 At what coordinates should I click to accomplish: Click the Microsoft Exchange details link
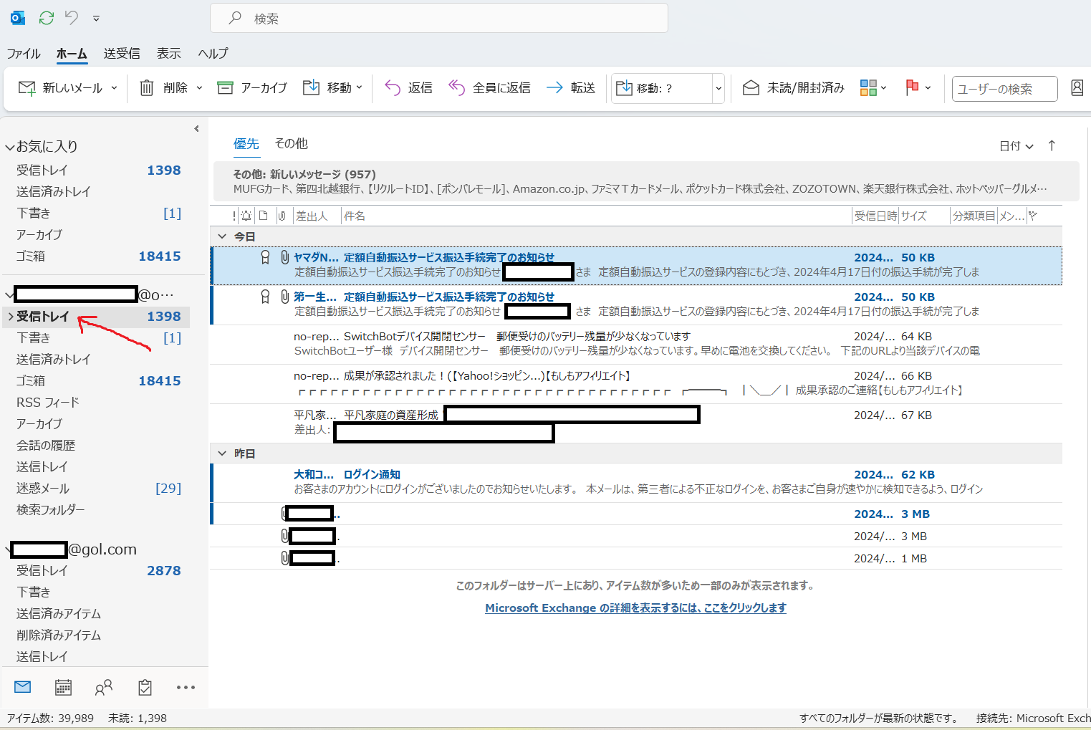(x=634, y=607)
